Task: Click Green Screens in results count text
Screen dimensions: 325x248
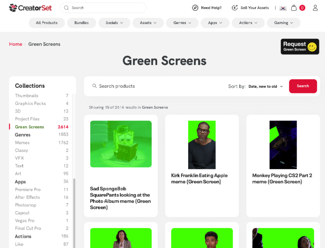Action: tap(155, 108)
